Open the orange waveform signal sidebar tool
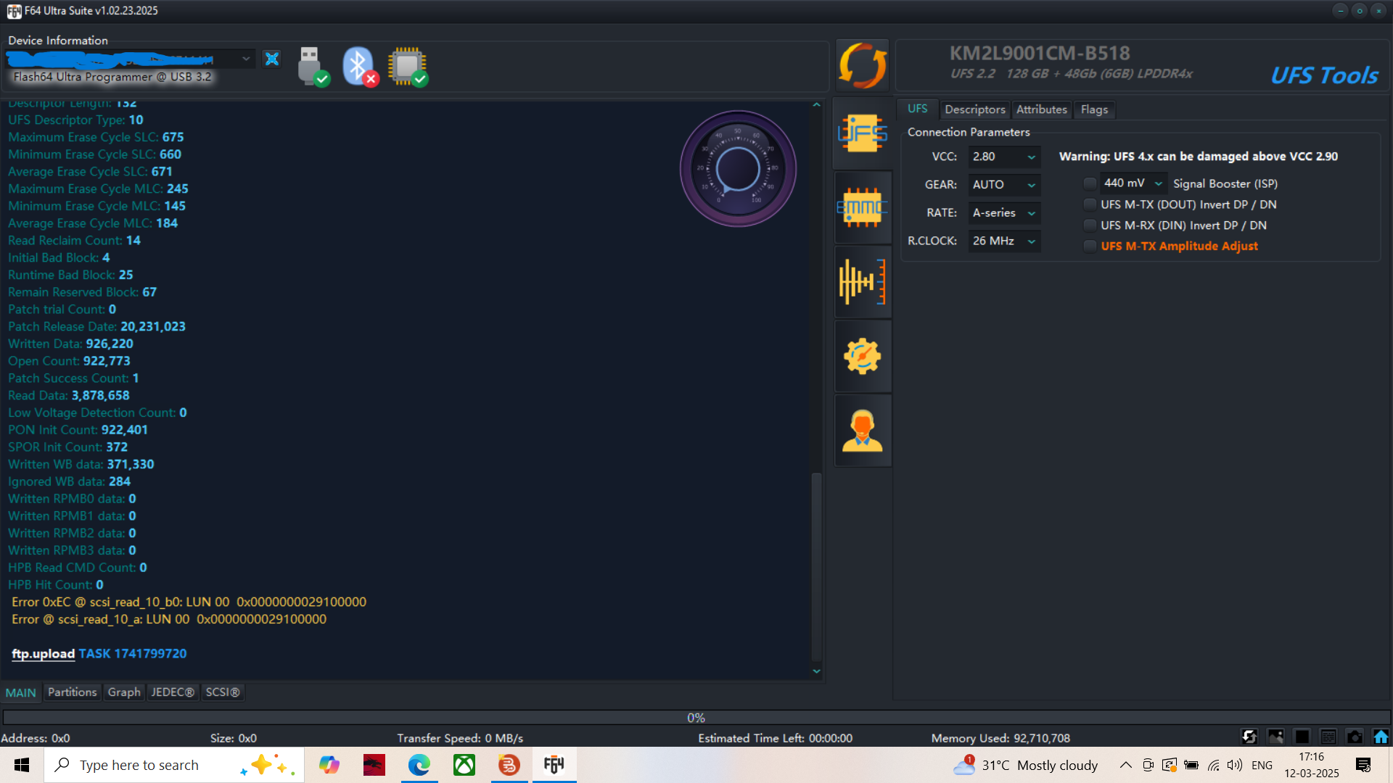This screenshot has width=1393, height=783. click(x=863, y=281)
